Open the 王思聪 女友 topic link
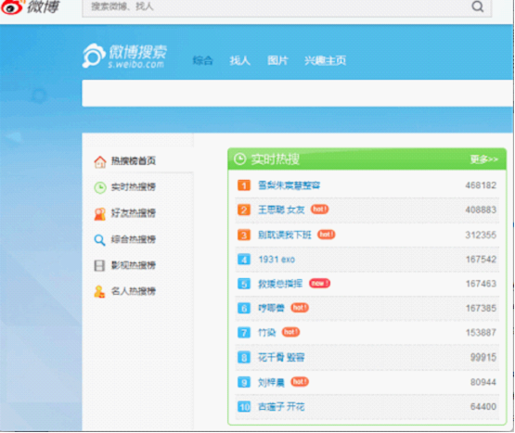515x433 pixels. (x=281, y=210)
